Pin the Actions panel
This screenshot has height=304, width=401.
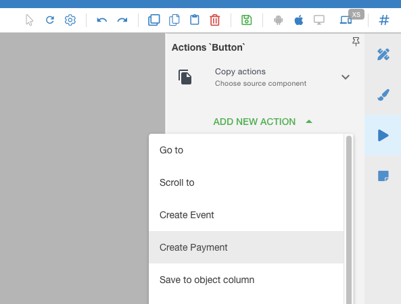(x=356, y=41)
